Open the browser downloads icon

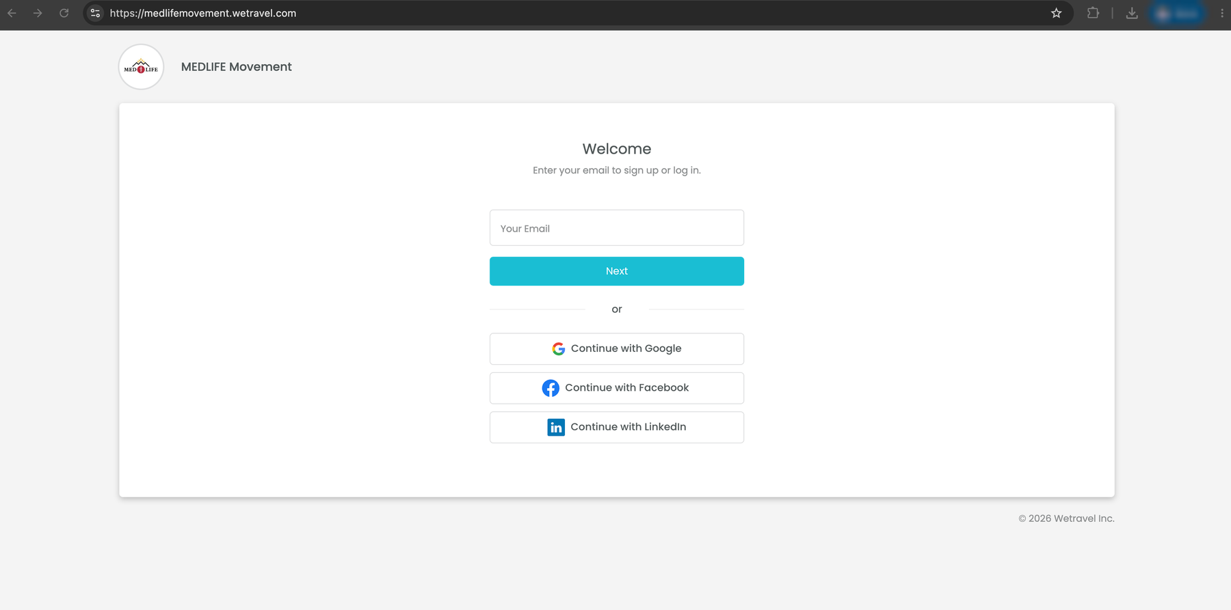(1132, 13)
